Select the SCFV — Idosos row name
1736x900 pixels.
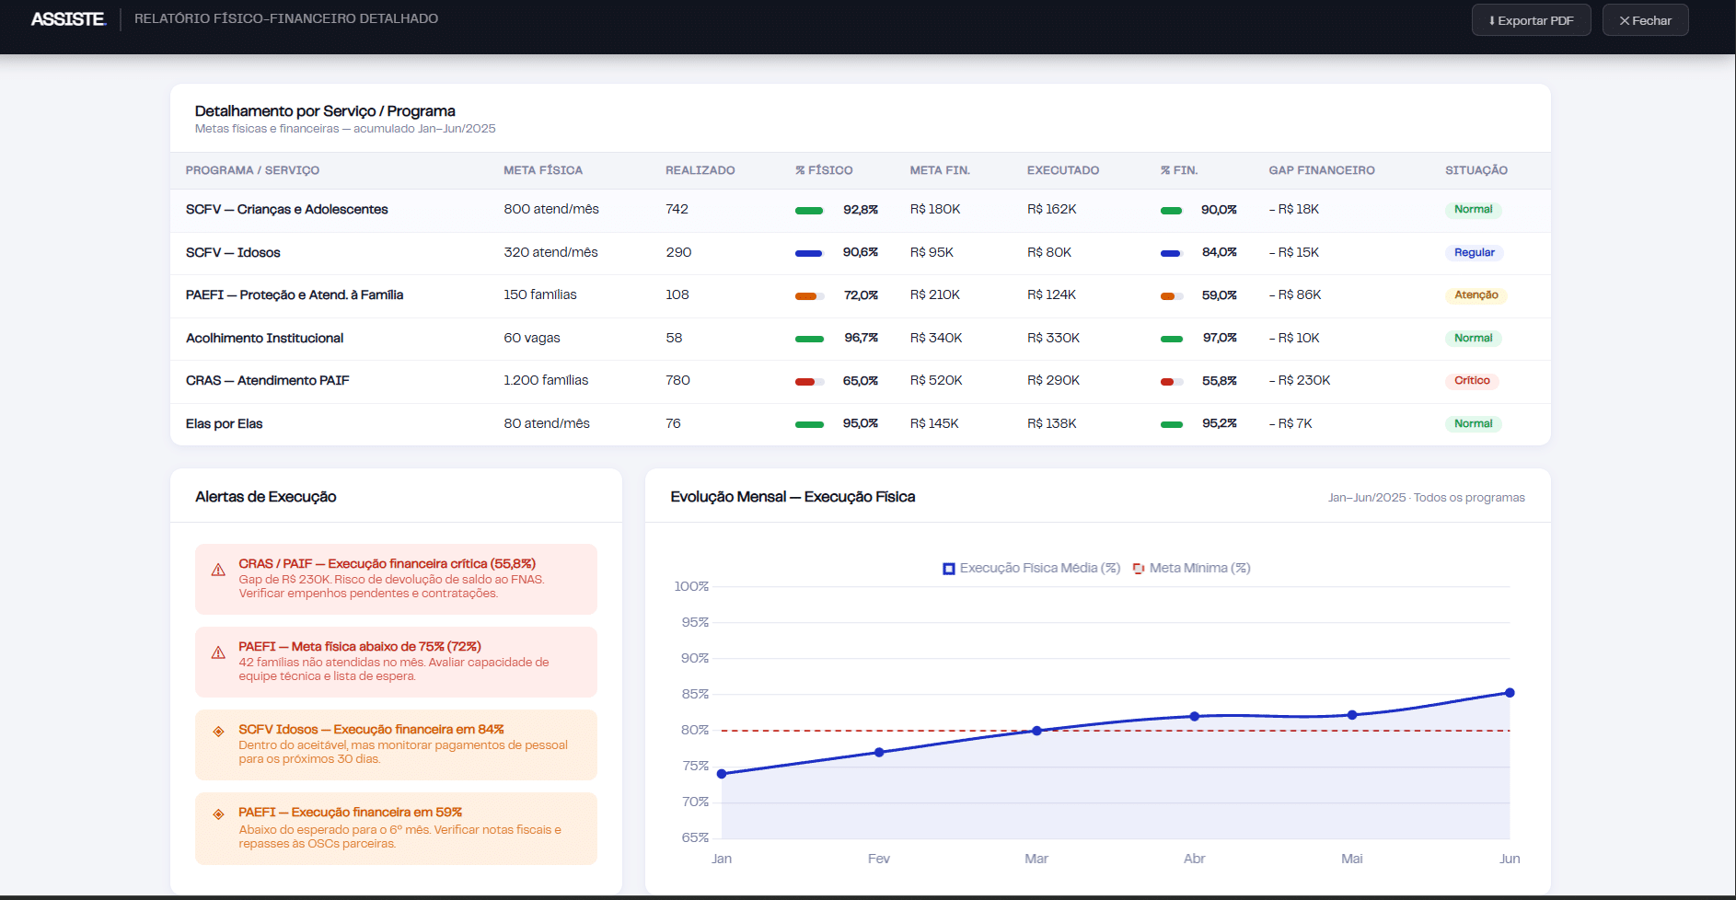click(x=233, y=252)
